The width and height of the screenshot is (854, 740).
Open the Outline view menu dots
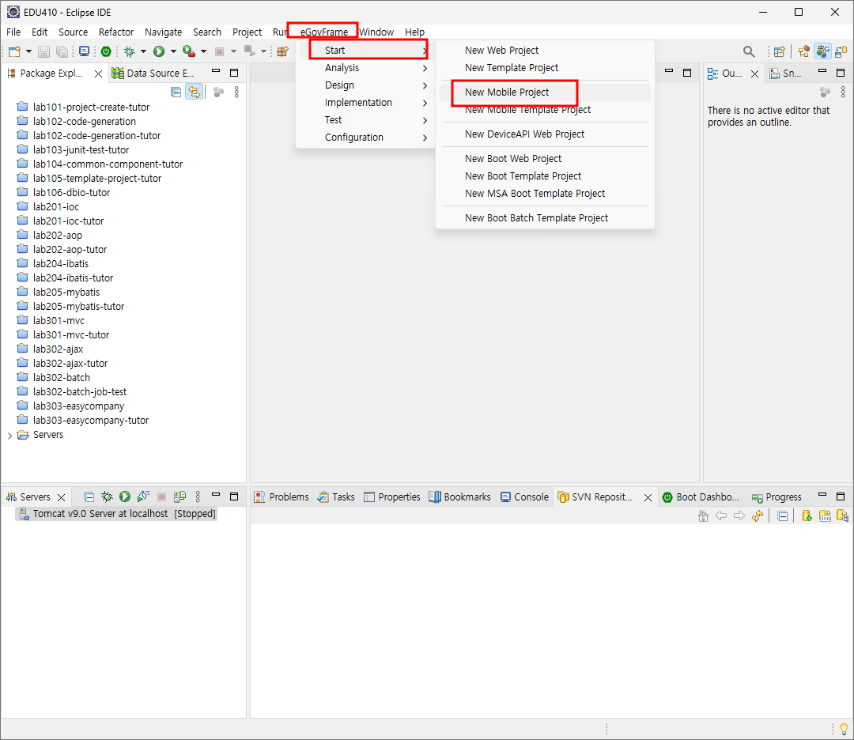pyautogui.click(x=843, y=92)
